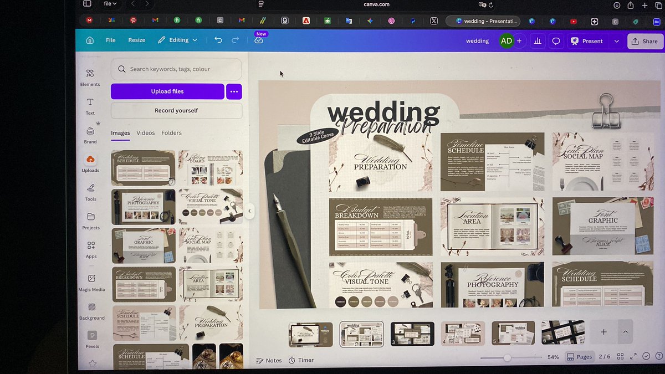Open the AD account avatar
Screen dimensions: 665x374
(x=507, y=41)
